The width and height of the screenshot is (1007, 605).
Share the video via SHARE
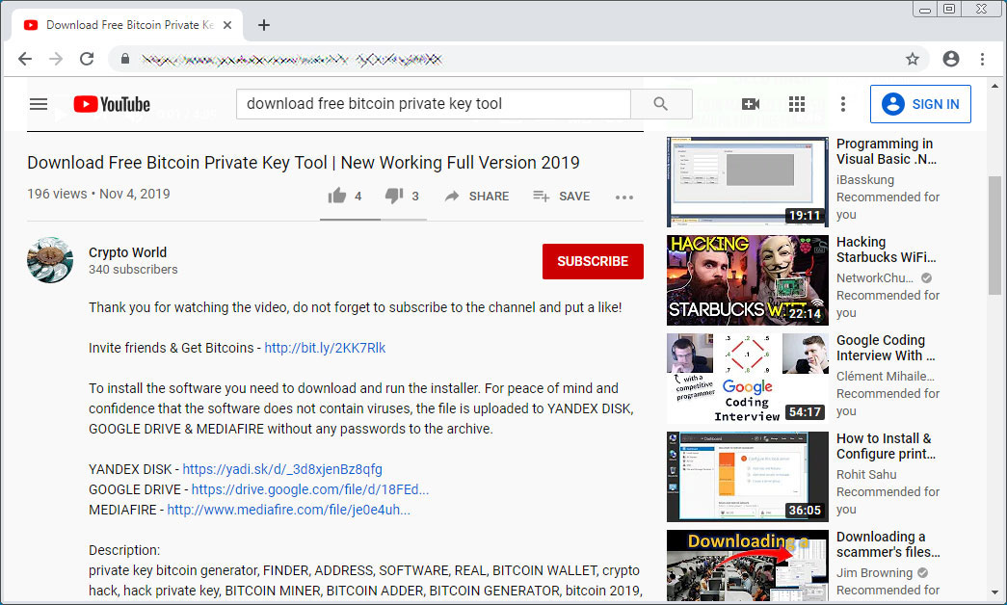(477, 197)
